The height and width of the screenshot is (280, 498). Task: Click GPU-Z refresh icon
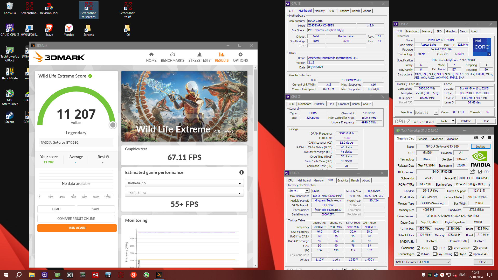pyautogui.click(x=483, y=138)
